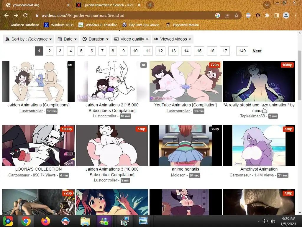Open Cartoonsaur link under LOONA'S COLLECTION
The image size is (302, 227).
point(19,175)
